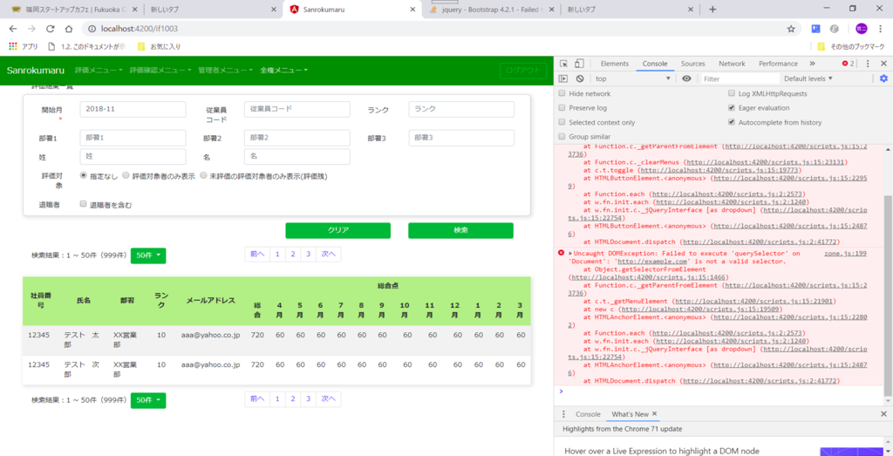Open the その他のブックマーク folder
893x456 pixels.
tap(850, 46)
